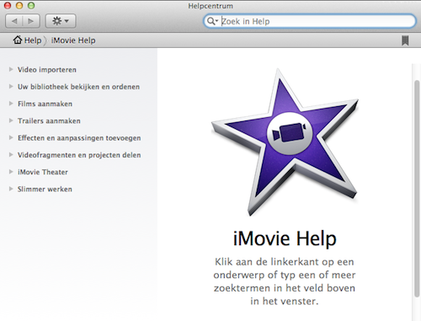
Task: Close the Helpcentrum window
Action: coord(8,6)
